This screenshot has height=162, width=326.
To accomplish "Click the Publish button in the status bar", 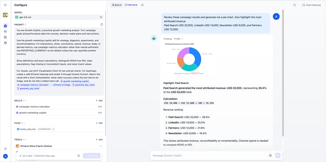I will pyautogui.click(x=92, y=156).
